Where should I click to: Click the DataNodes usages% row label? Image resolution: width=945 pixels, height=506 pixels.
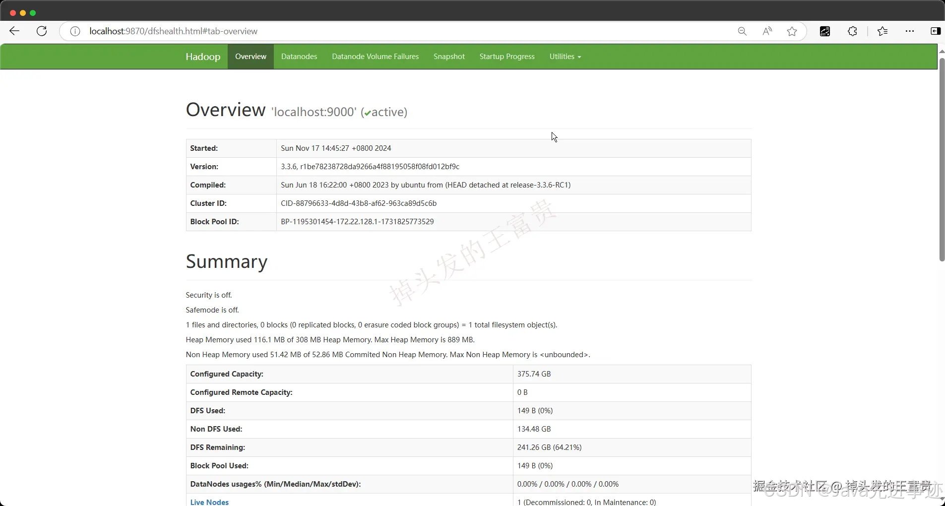(x=275, y=484)
